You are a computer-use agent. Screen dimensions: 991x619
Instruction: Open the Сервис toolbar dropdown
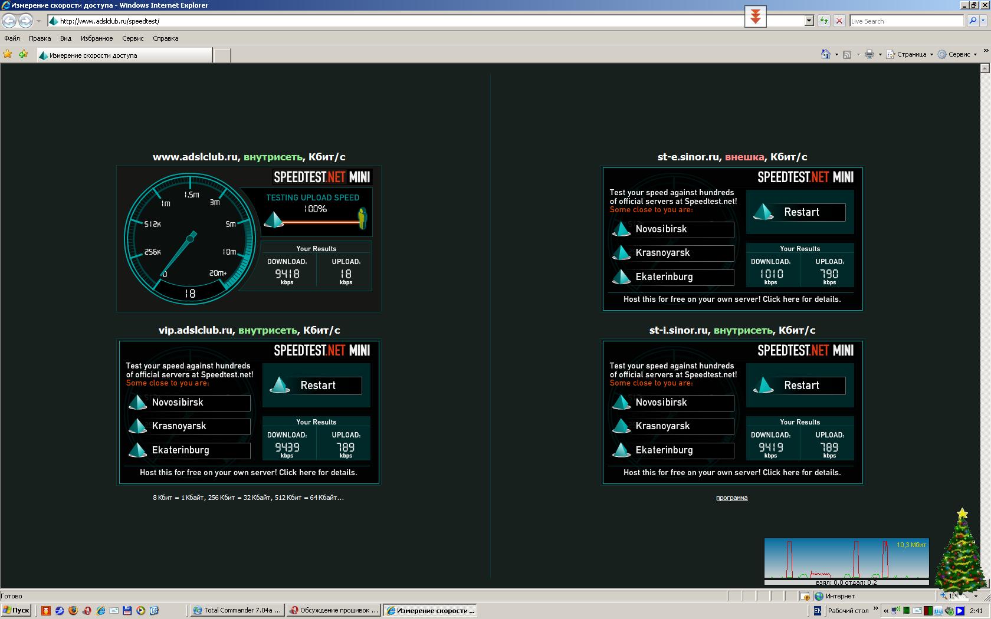click(x=959, y=54)
